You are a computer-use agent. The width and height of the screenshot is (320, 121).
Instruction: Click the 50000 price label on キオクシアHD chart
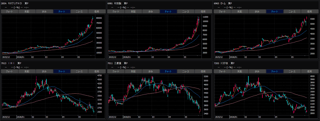[x=99, y=33]
